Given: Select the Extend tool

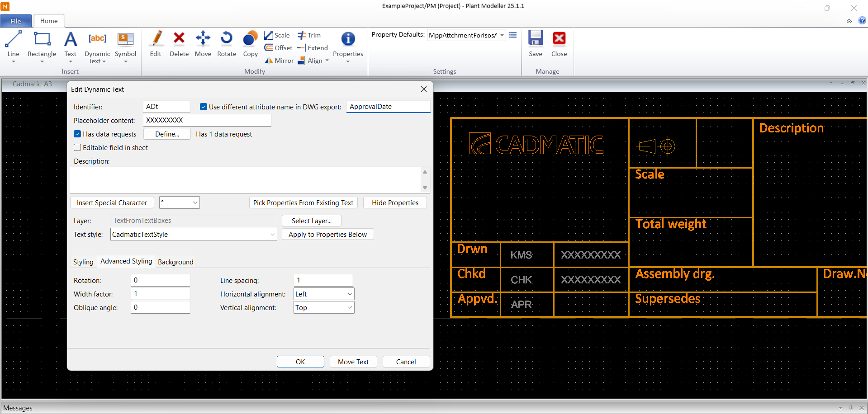Looking at the screenshot, I should click(x=313, y=48).
